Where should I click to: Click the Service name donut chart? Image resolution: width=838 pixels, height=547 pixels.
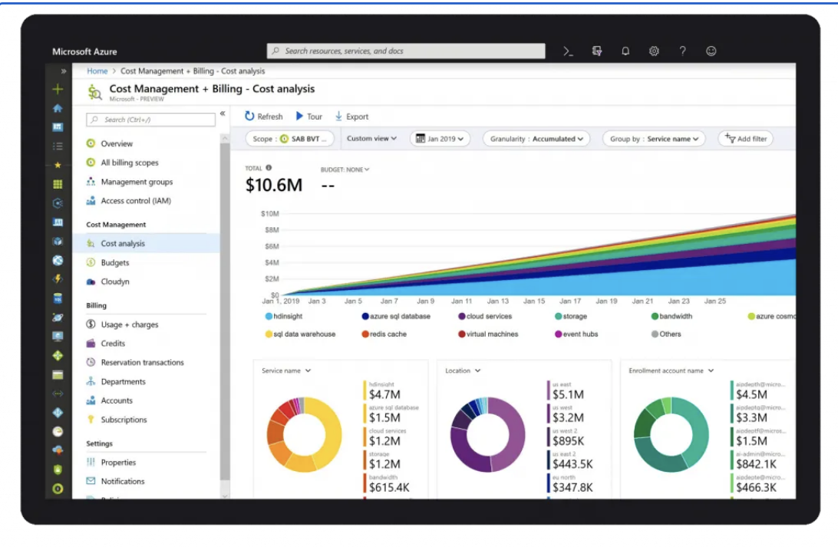[x=304, y=434]
